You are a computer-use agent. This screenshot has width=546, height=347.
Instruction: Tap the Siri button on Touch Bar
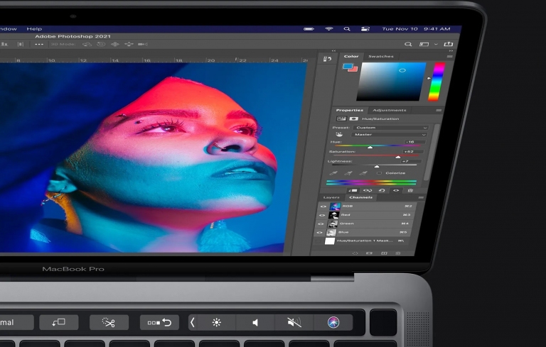tap(333, 322)
